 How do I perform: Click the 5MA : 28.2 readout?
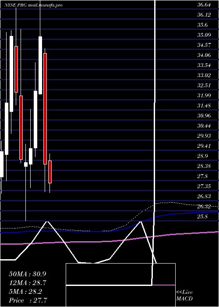point(25,291)
